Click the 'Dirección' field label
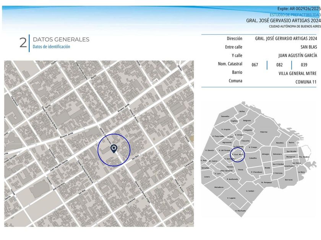The height and width of the screenshot is (240, 321). point(234,38)
